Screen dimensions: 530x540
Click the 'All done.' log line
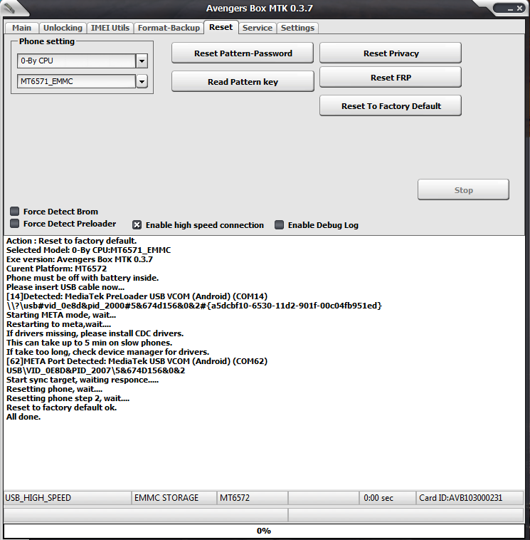(23, 417)
